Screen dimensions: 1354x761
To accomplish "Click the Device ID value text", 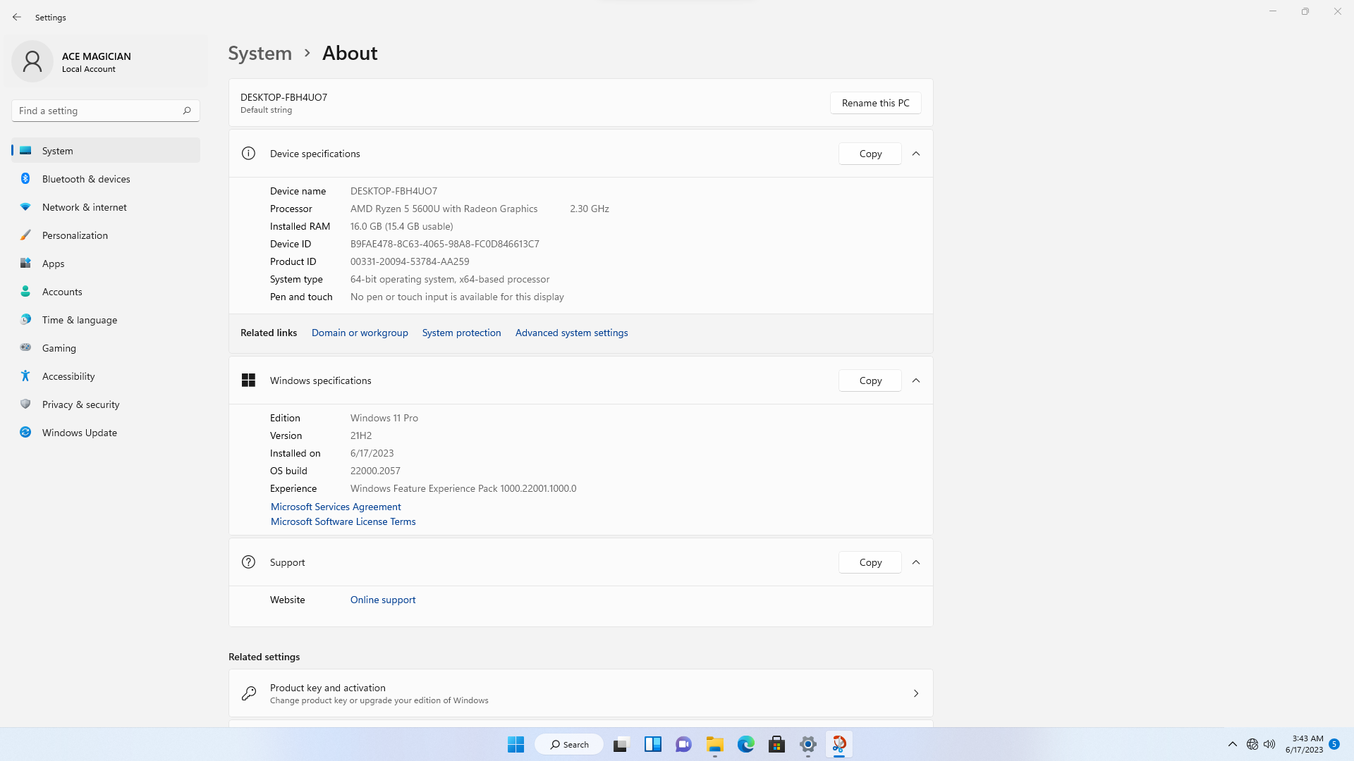I will [x=444, y=244].
